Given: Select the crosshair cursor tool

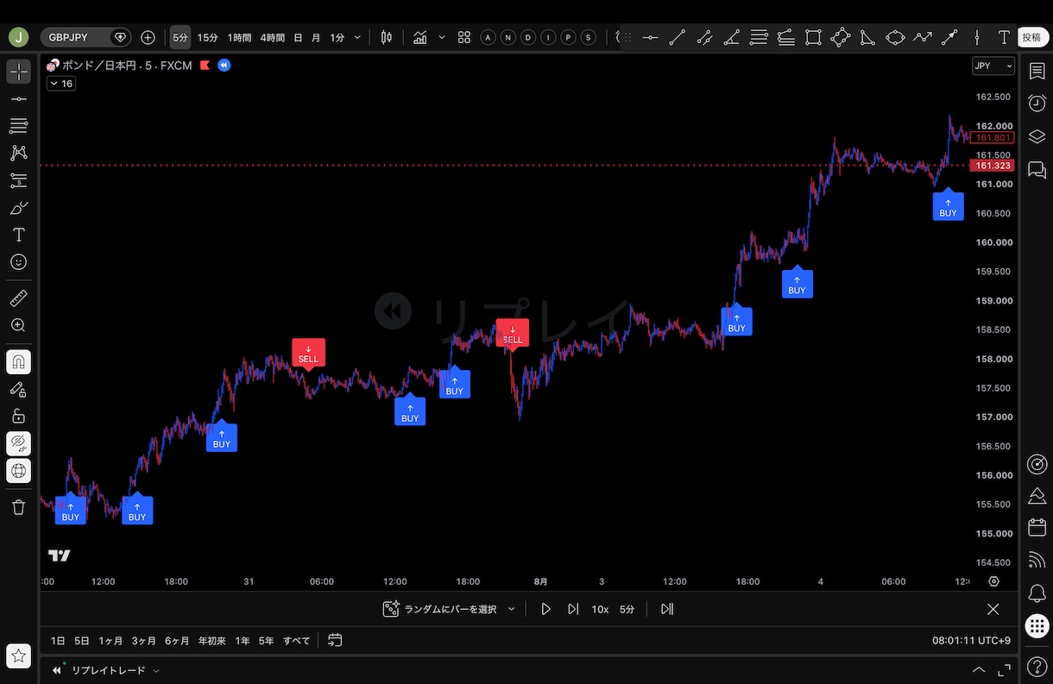Looking at the screenshot, I should pyautogui.click(x=18, y=72).
